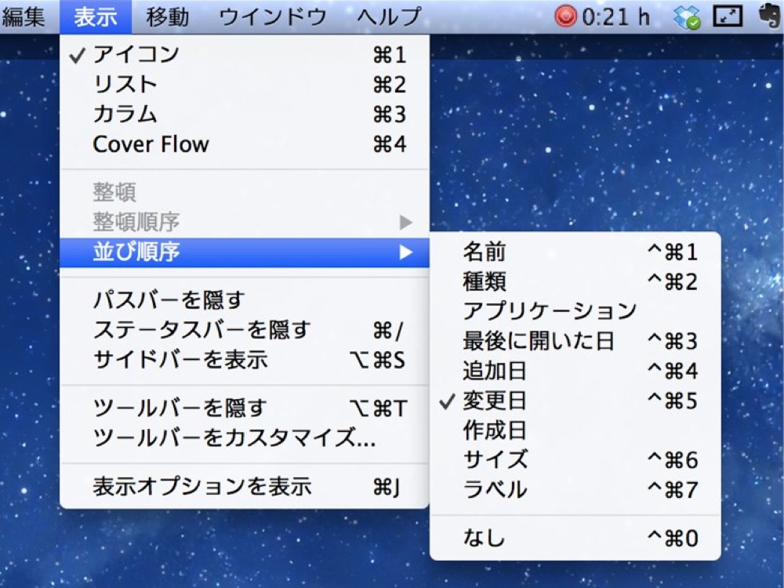The width and height of the screenshot is (784, 588).
Task: Choose ツールバーを隠す
Action: point(245,408)
